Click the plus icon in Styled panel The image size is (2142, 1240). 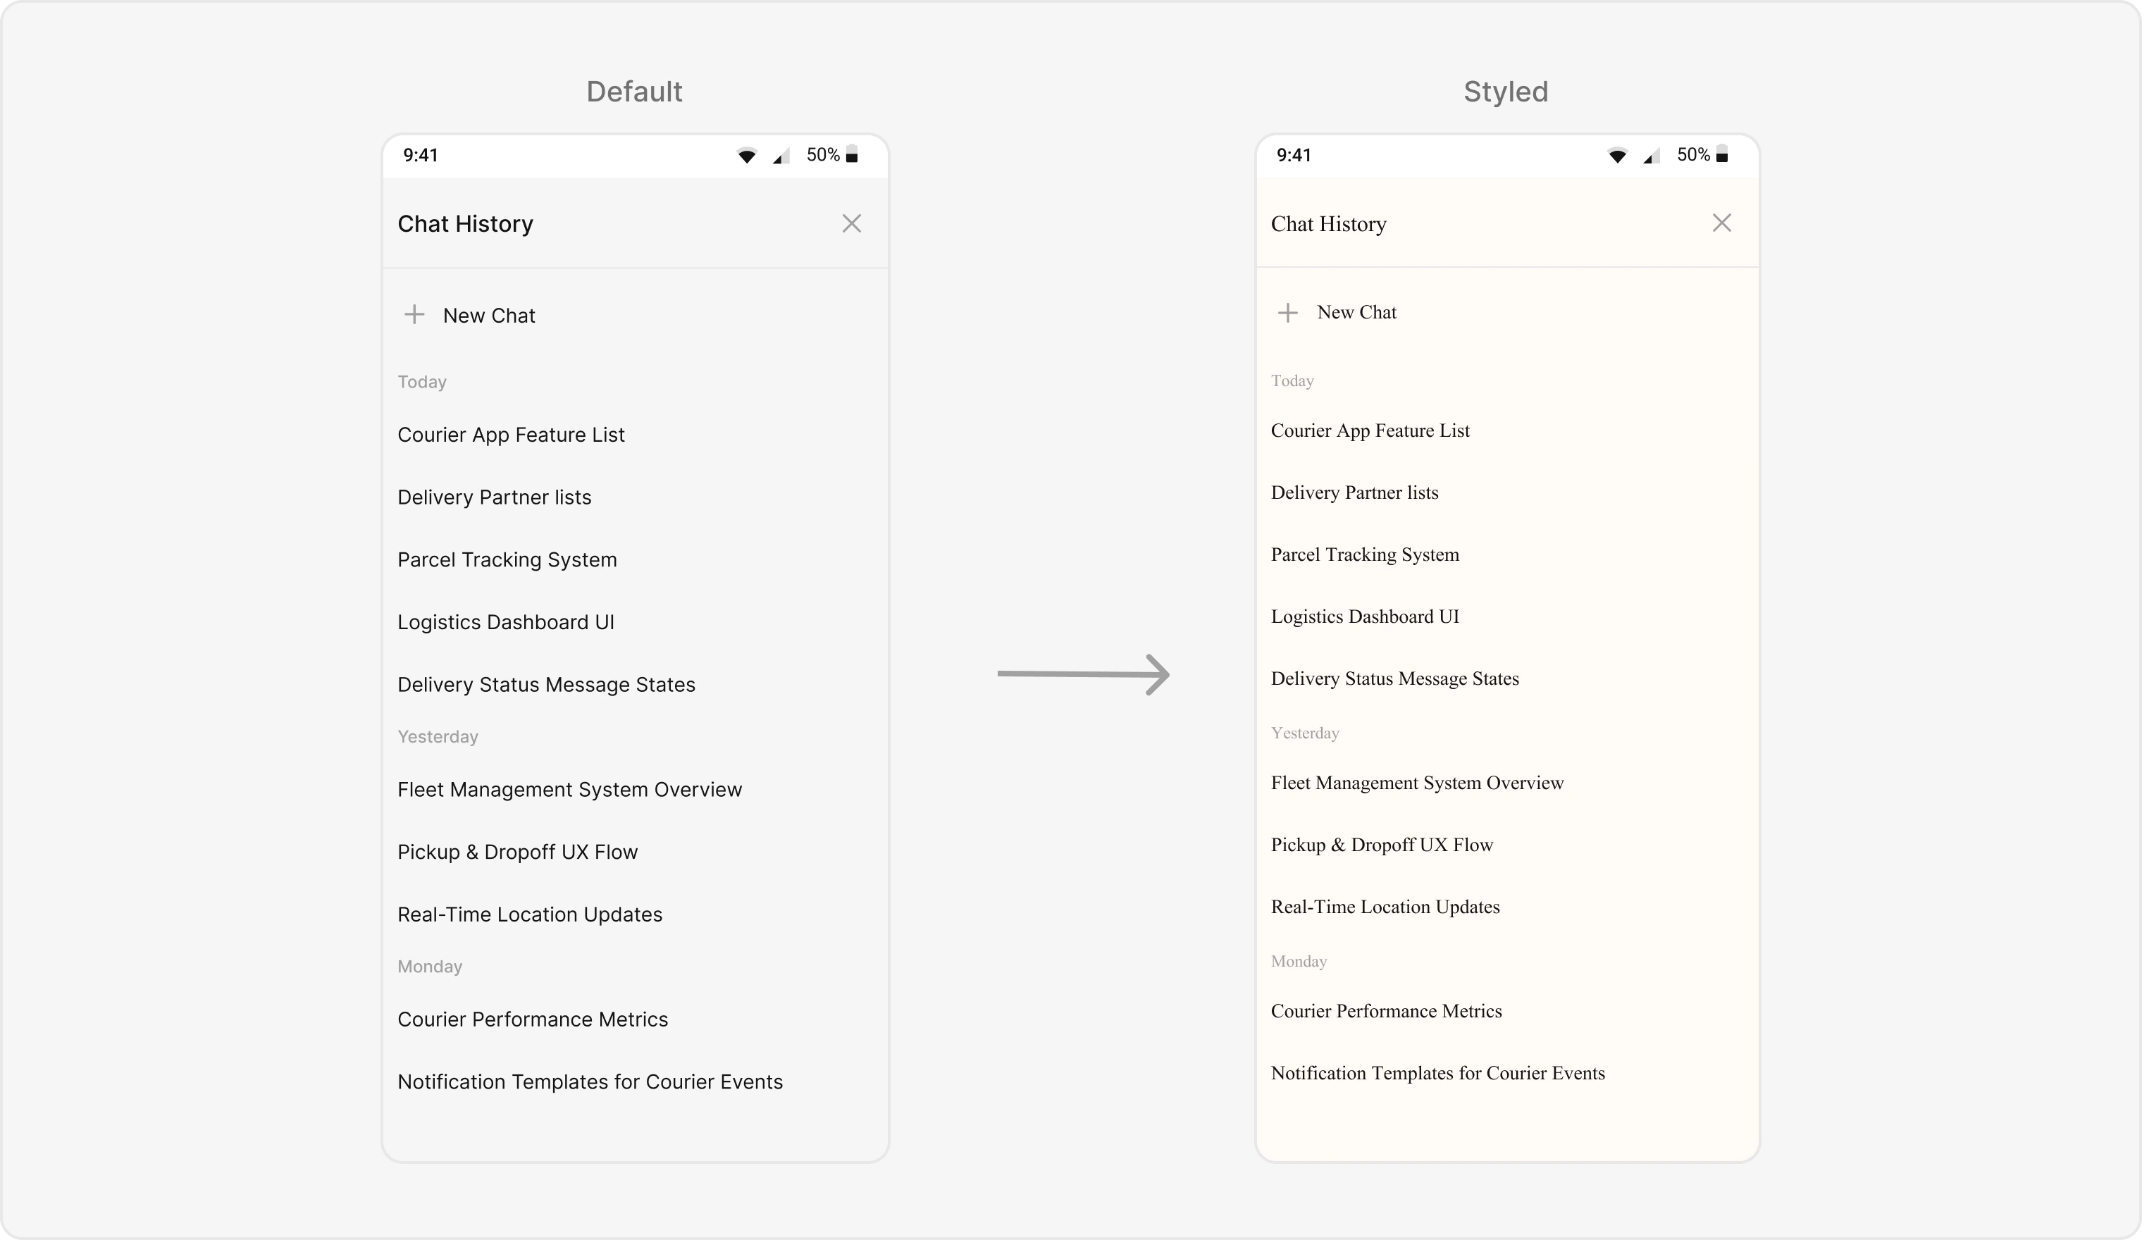(1288, 313)
